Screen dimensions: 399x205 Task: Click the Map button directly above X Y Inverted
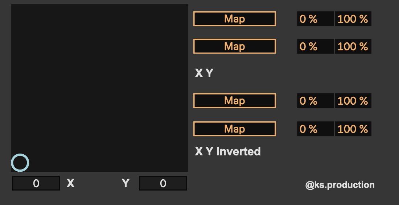tap(234, 129)
